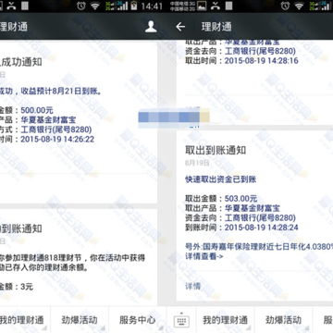This screenshot has width=333, height=333.
Task: Expand the 服务中心 menu on left screen
Action: pyautogui.click(x=138, y=320)
